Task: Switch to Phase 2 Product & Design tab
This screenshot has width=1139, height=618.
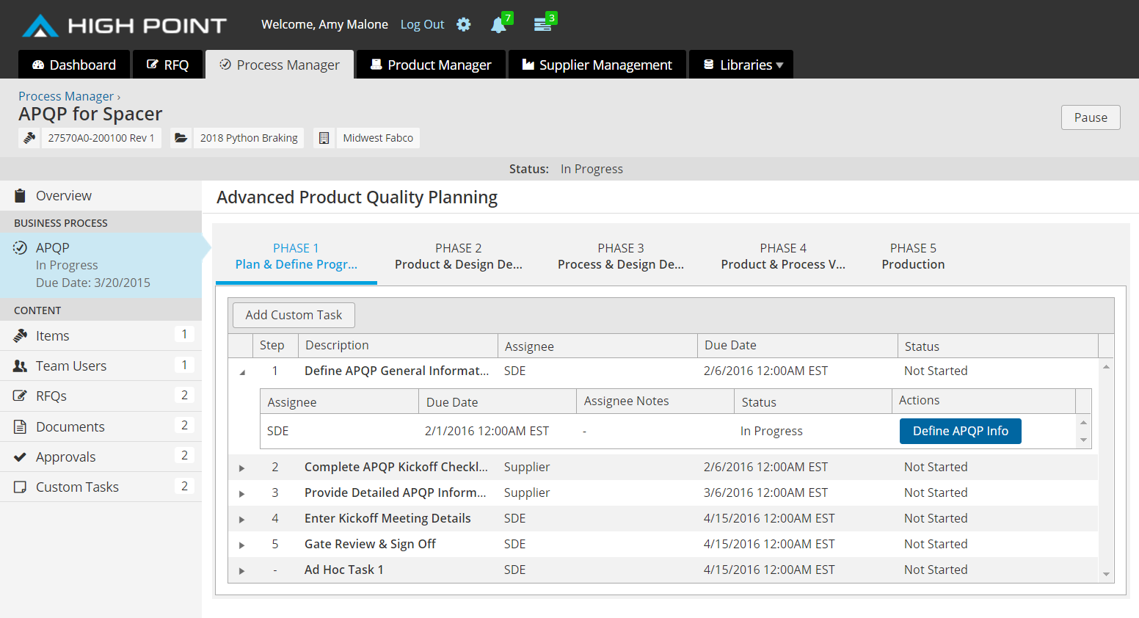Action: 458,257
